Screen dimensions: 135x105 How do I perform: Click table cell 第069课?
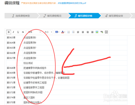point(11,73)
